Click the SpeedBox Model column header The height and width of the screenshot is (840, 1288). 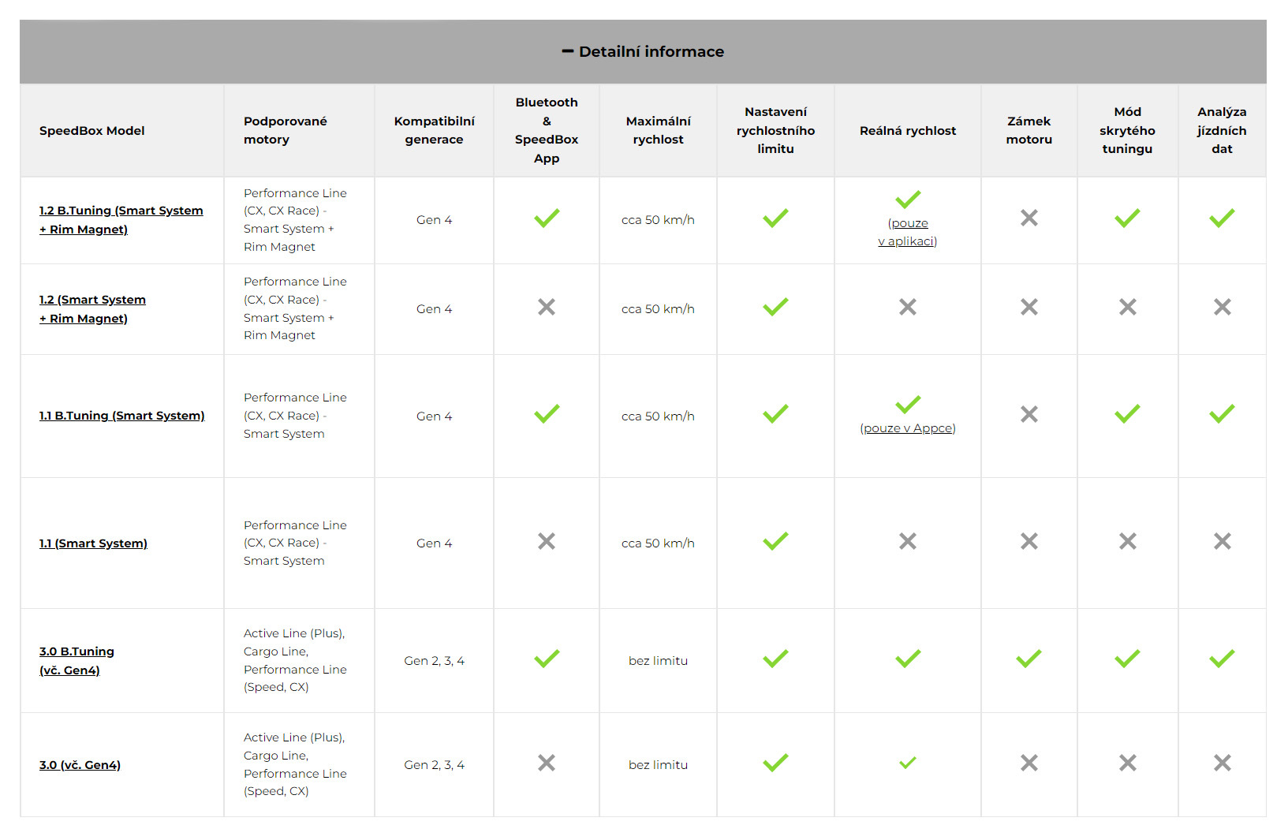point(92,131)
